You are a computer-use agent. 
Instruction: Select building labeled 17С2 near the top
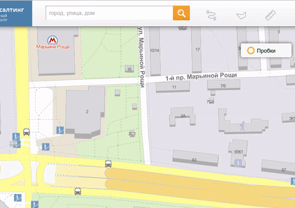(183, 28)
